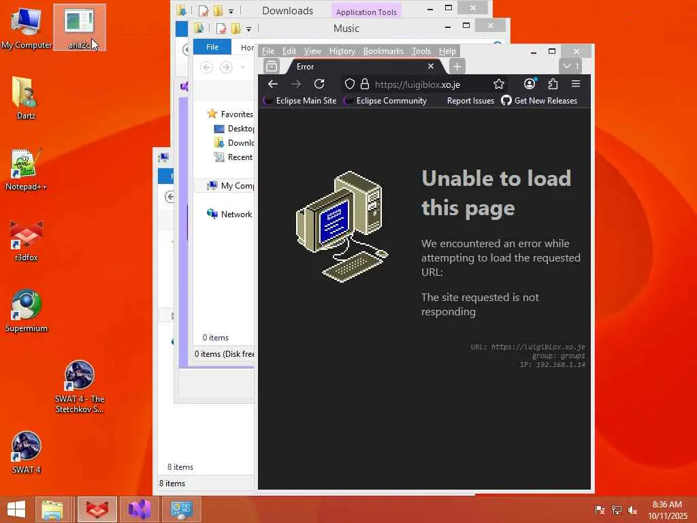Click back arrow in Music explorer window
The image size is (697, 523).
207,67
